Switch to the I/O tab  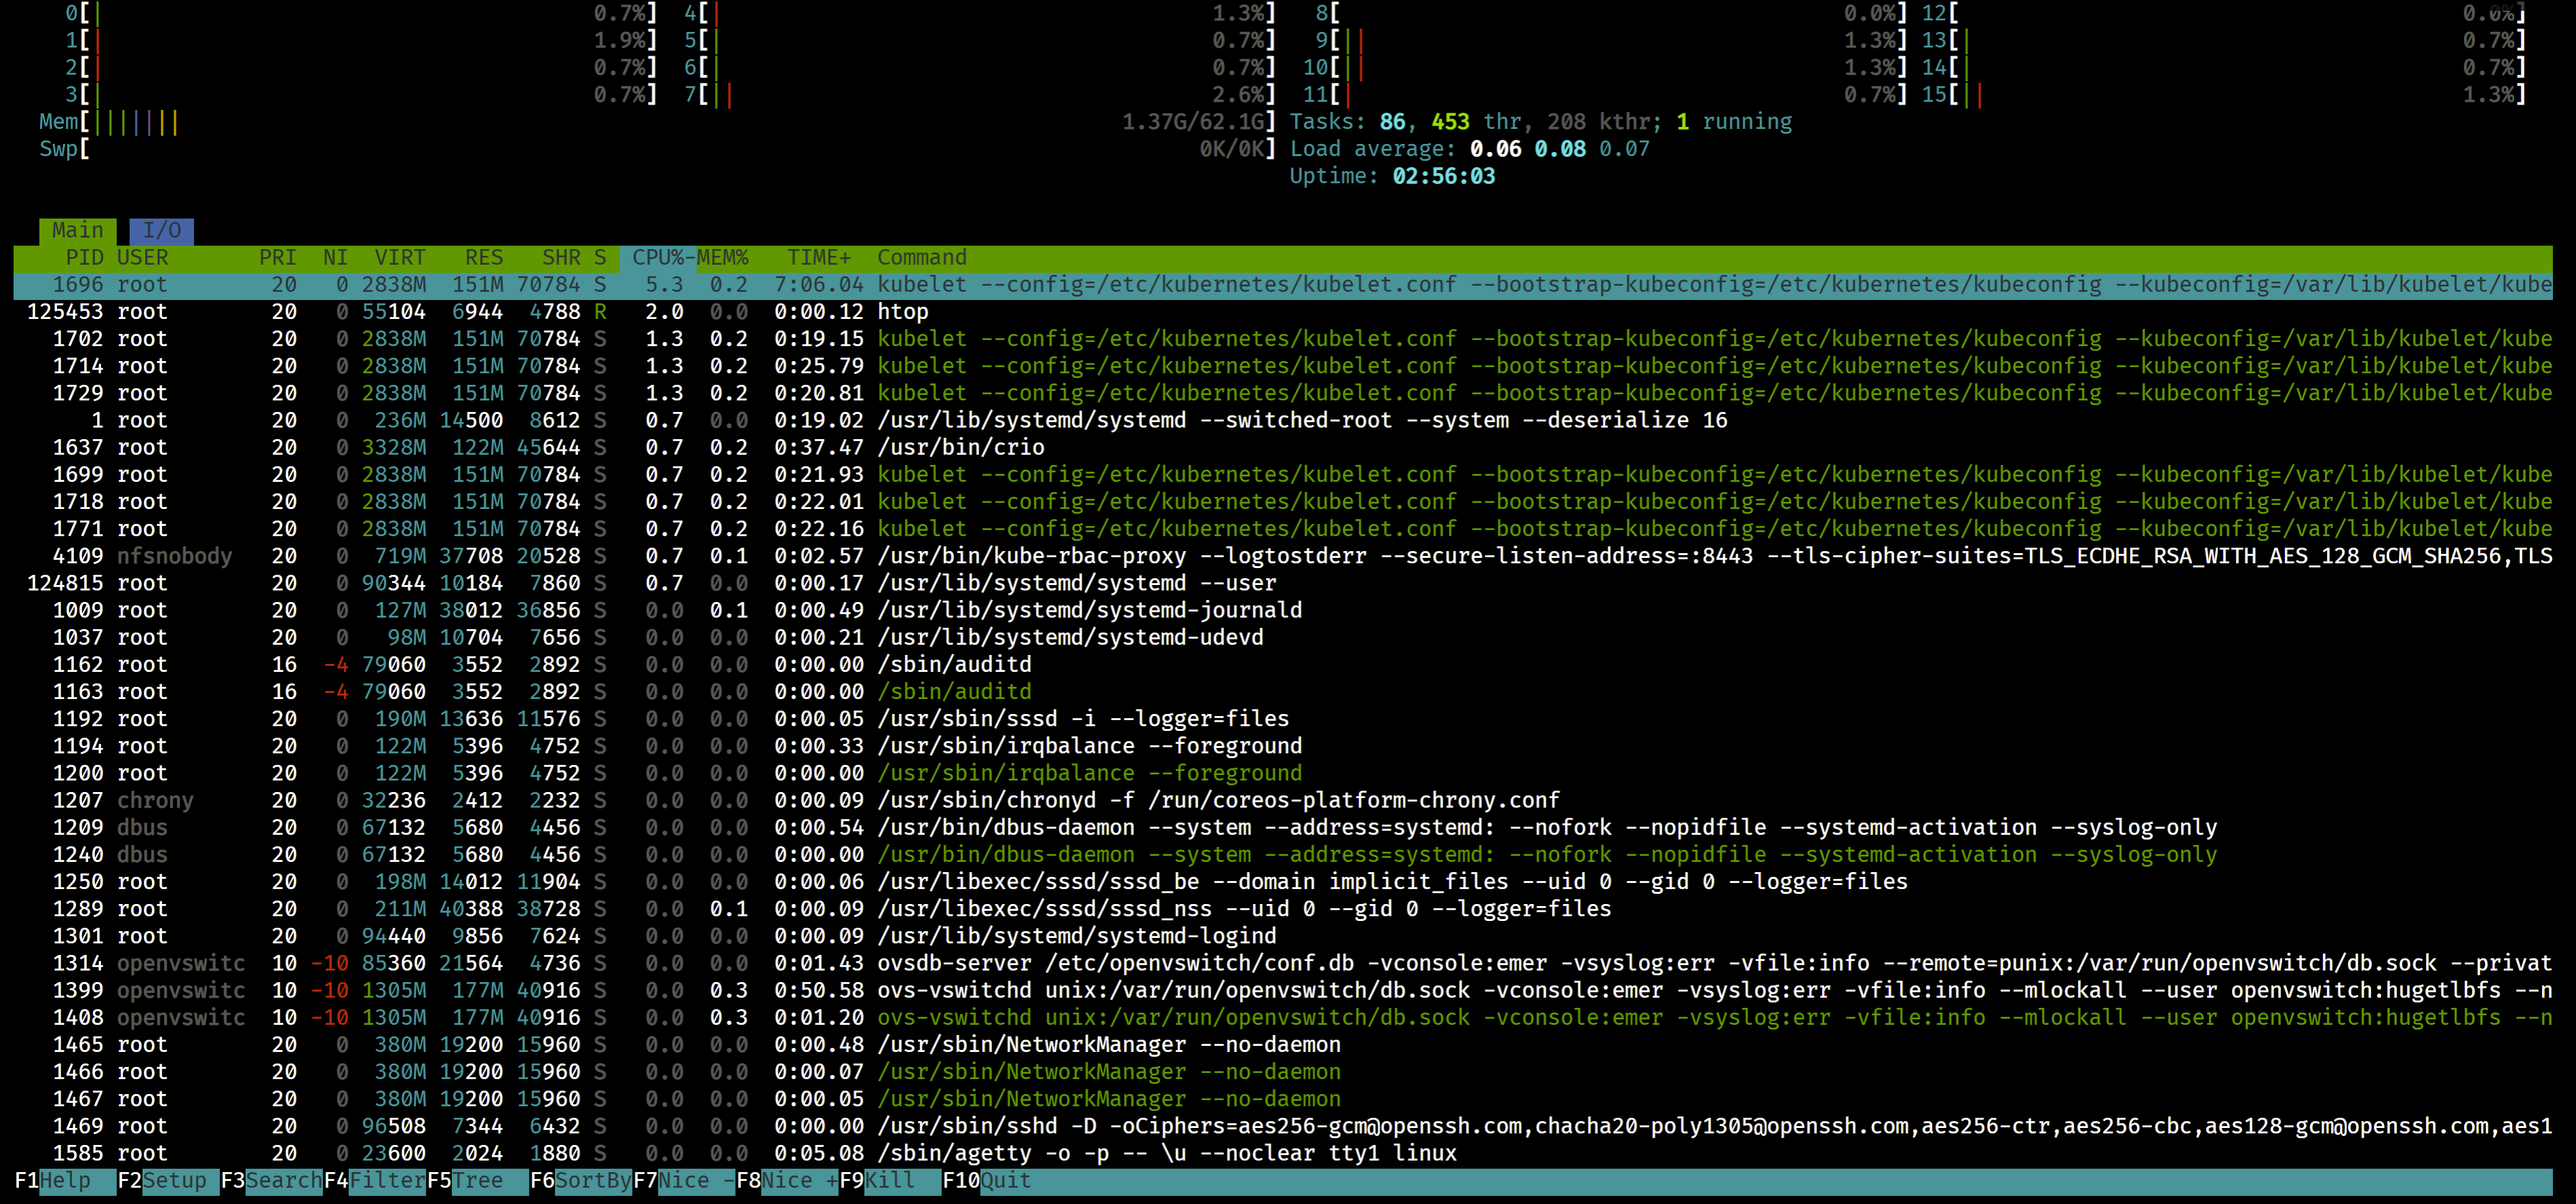click(161, 230)
